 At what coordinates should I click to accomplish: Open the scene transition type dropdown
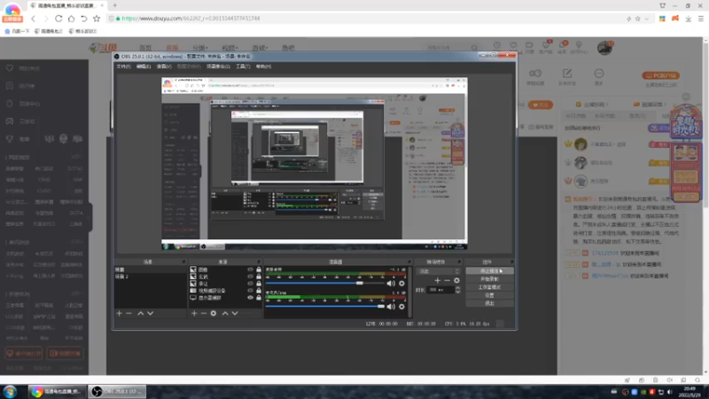coord(438,271)
